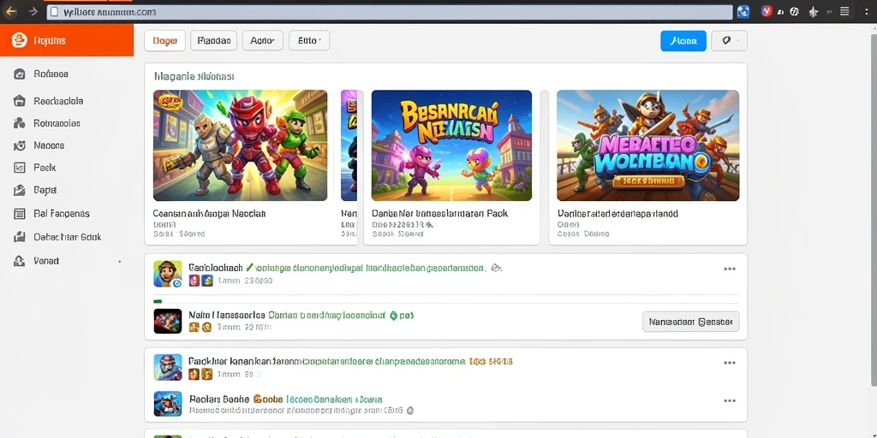Open the three-dot menu on first list row
The width and height of the screenshot is (877, 438).
point(730,269)
